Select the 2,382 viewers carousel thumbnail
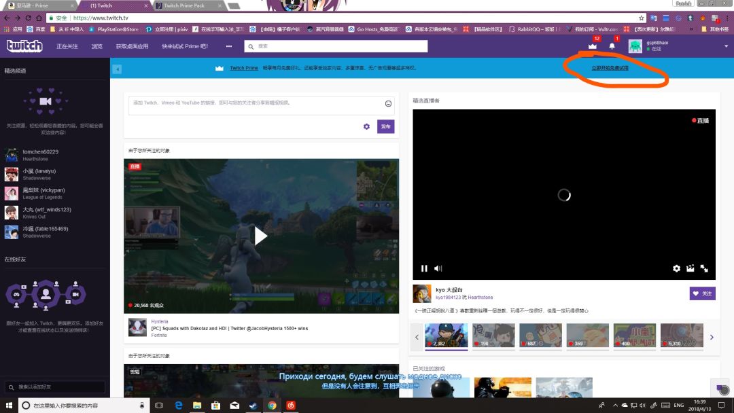 [x=446, y=336]
